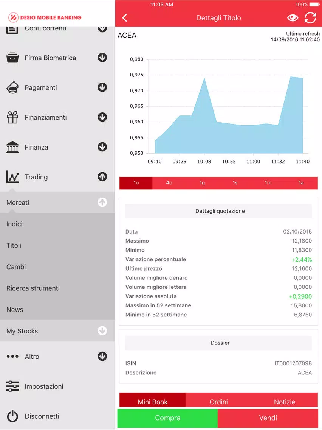Select the 4o chart interval
The height and width of the screenshot is (430, 322).
point(169,183)
